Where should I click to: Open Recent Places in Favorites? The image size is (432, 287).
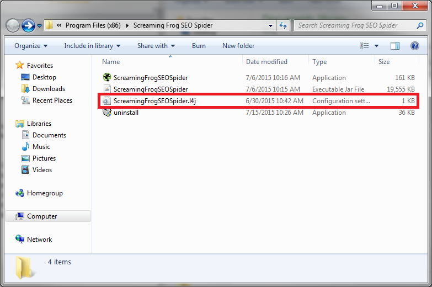52,100
